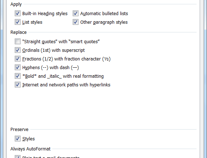
Task: Click the 'Built-in Heading styles' label text
Action: tap(45, 14)
